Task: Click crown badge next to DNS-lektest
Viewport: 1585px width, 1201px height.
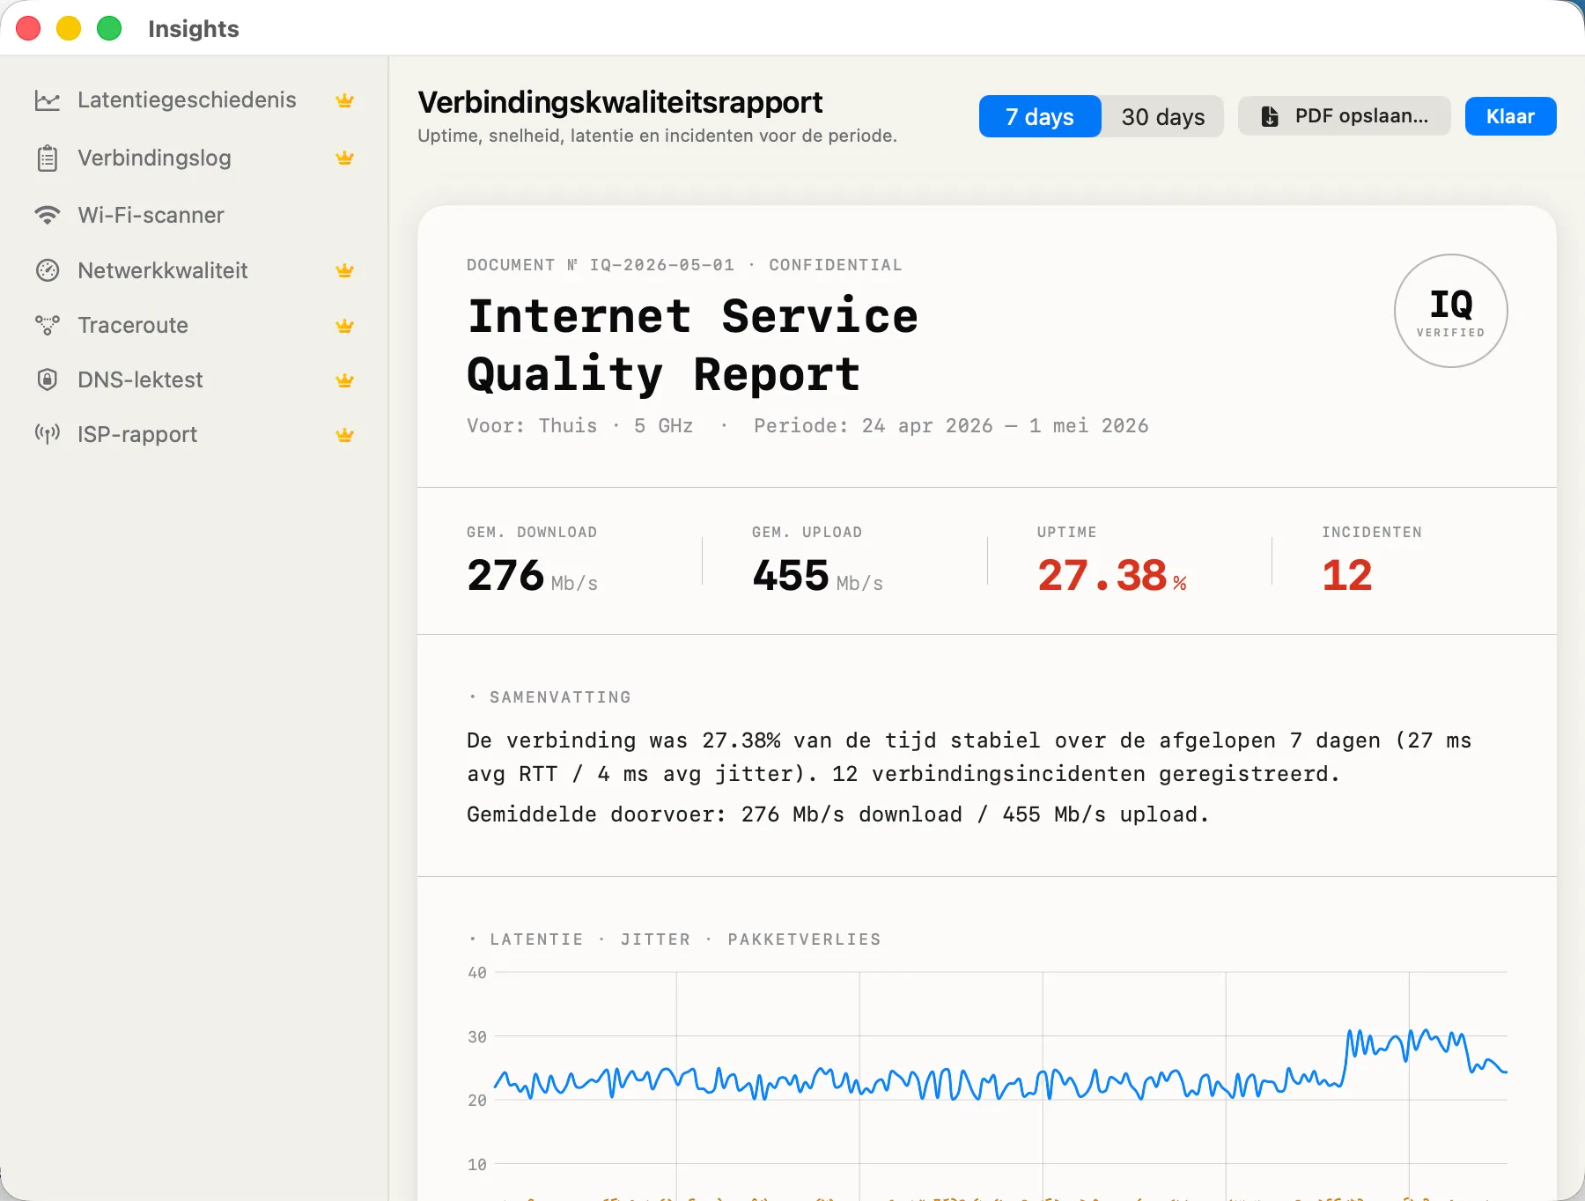Action: coord(345,380)
